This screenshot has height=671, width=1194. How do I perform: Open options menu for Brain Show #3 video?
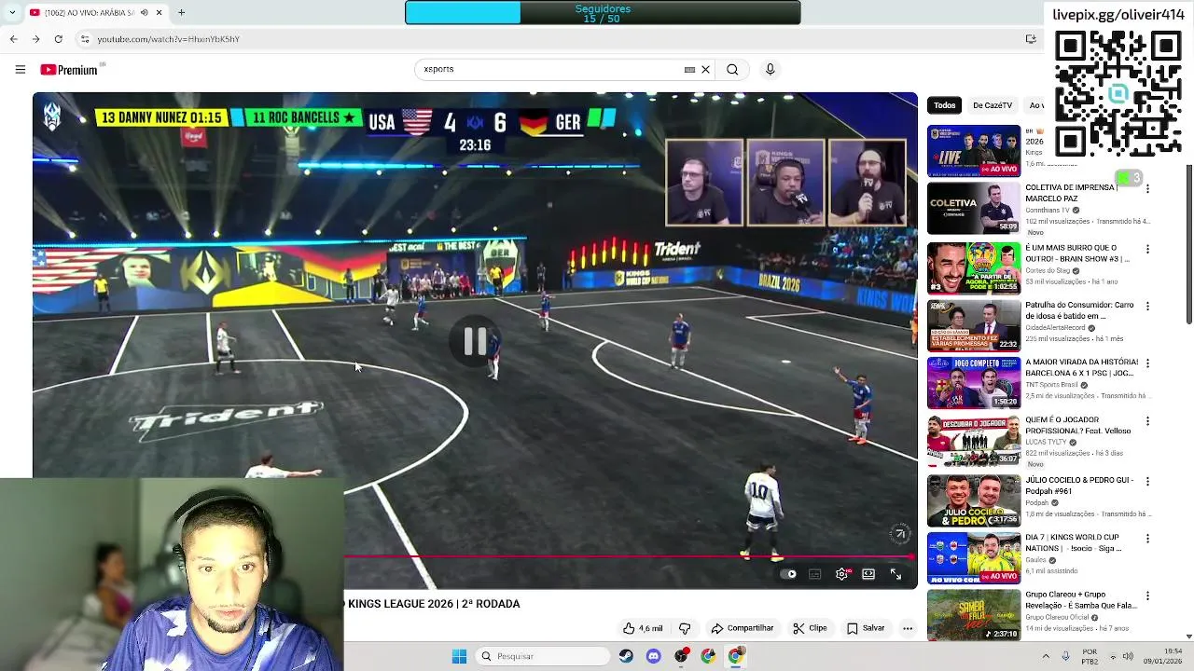(1147, 249)
